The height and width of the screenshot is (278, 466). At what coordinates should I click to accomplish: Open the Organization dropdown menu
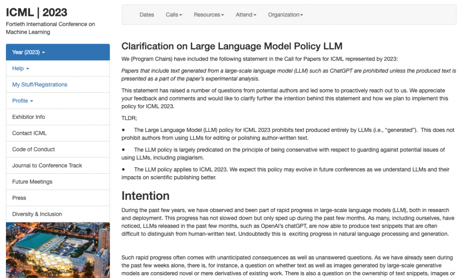click(286, 15)
